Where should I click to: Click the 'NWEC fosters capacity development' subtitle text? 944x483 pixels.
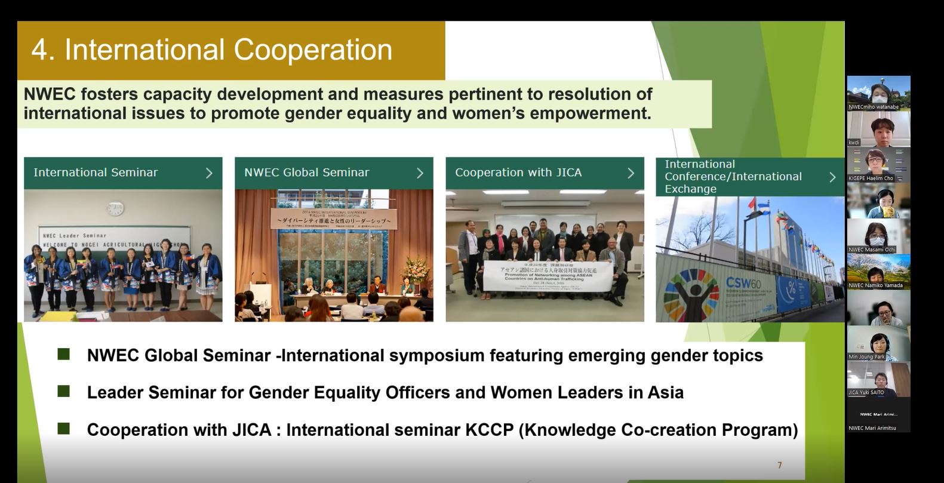click(x=338, y=103)
